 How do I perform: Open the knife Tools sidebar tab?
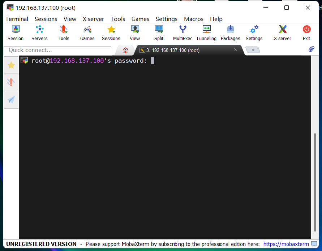11,82
